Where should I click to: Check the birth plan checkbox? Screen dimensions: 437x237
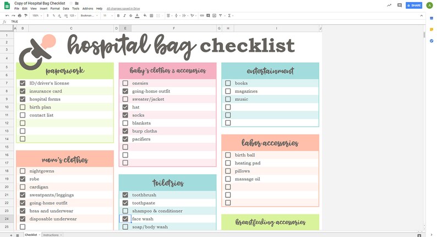(x=23, y=107)
